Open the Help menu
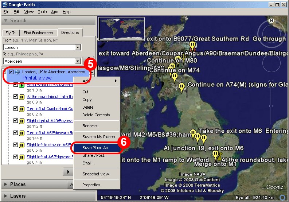Image resolution: width=289 pixels, height=202 pixels. coord(67,12)
